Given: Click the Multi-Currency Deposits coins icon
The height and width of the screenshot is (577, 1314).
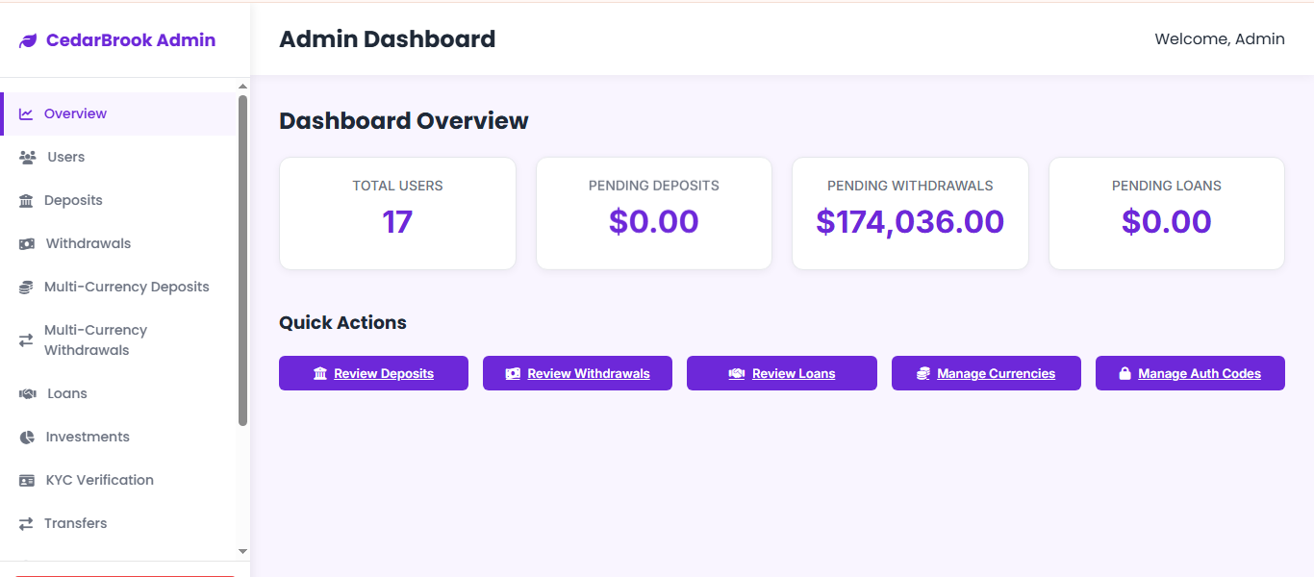Looking at the screenshot, I should point(26,286).
